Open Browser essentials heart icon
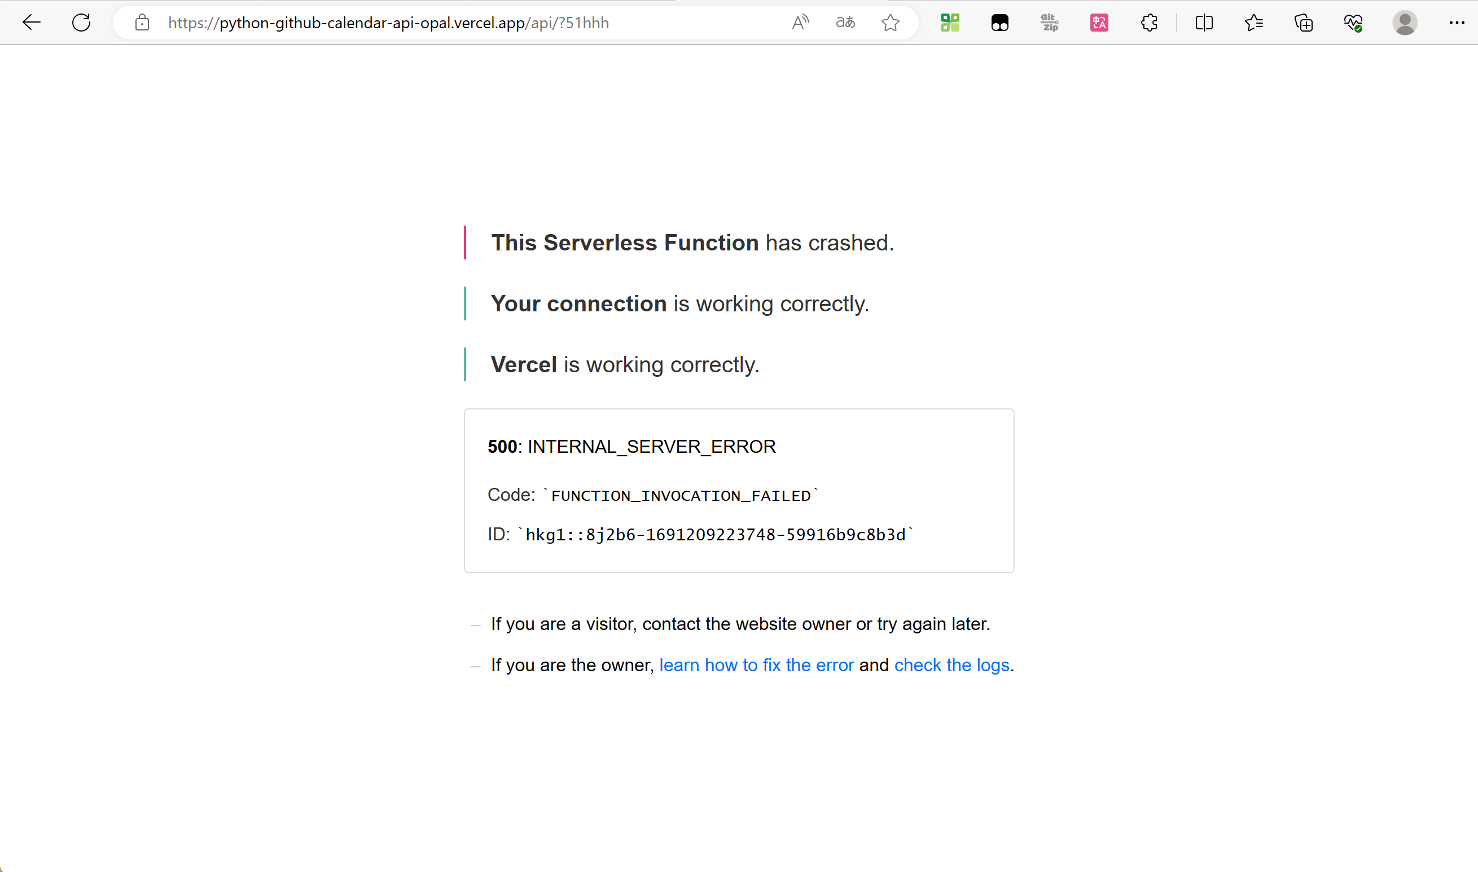 1353,23
